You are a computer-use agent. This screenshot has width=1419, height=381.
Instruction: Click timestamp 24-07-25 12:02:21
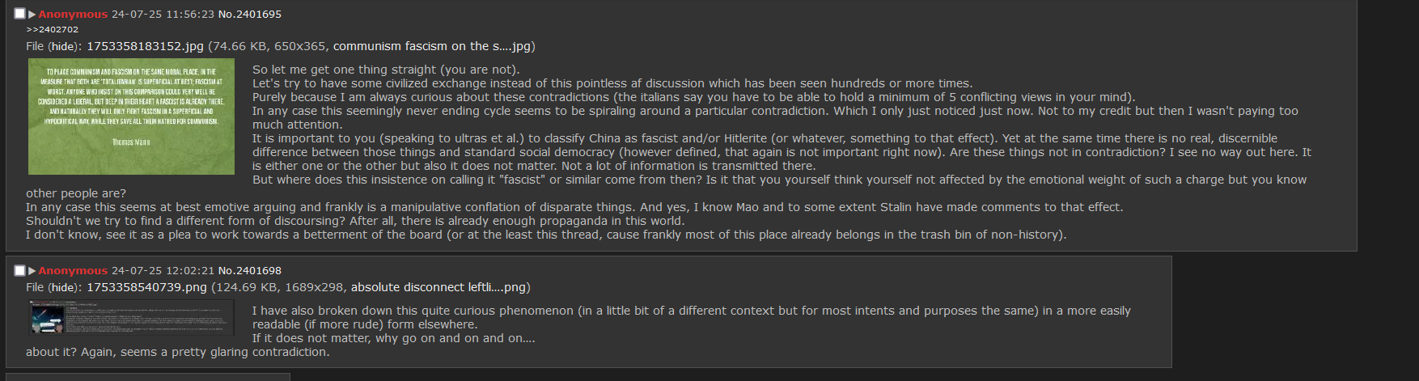click(x=163, y=271)
